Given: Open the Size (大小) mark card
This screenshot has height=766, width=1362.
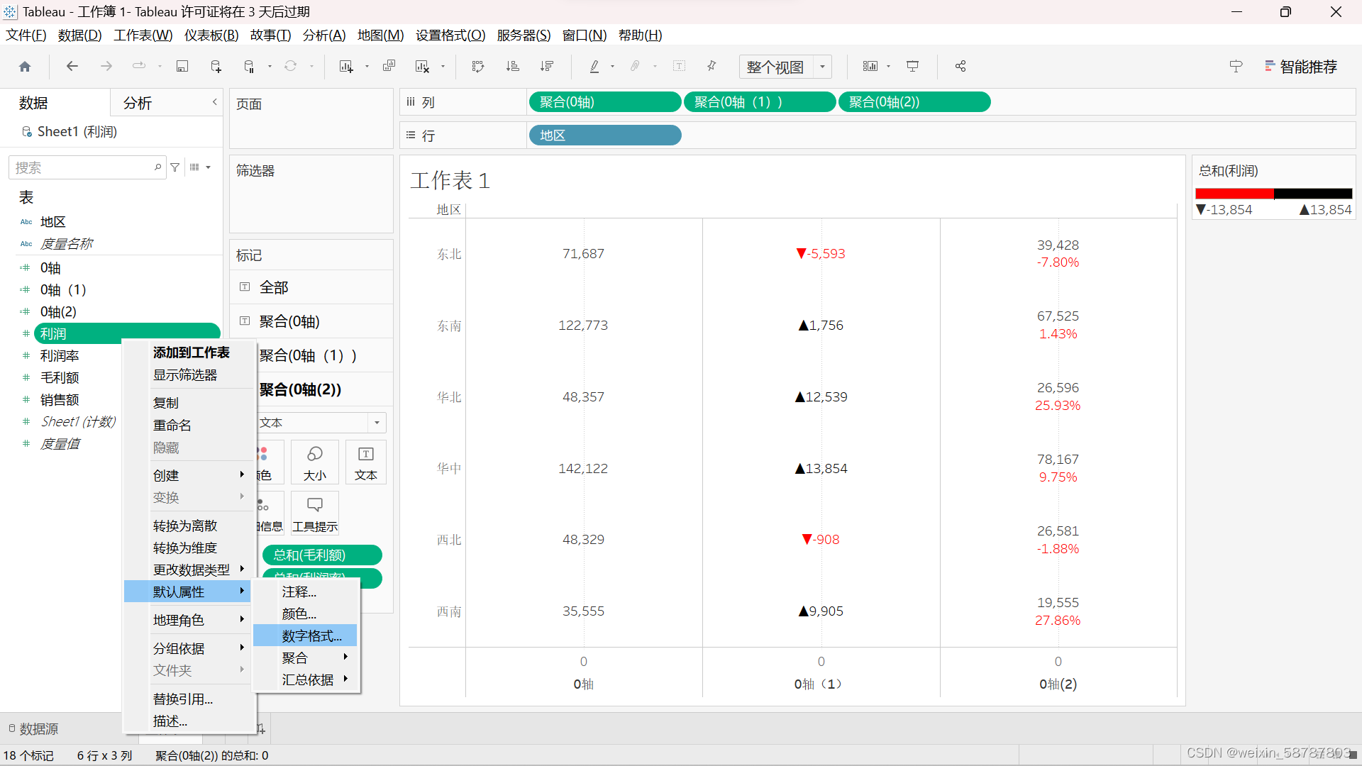Looking at the screenshot, I should (315, 462).
